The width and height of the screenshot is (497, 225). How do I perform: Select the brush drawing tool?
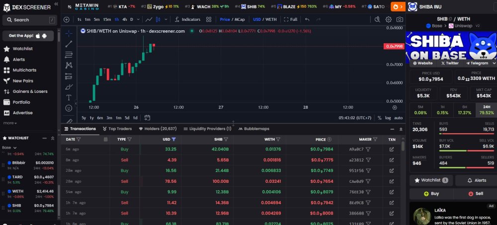(69, 87)
